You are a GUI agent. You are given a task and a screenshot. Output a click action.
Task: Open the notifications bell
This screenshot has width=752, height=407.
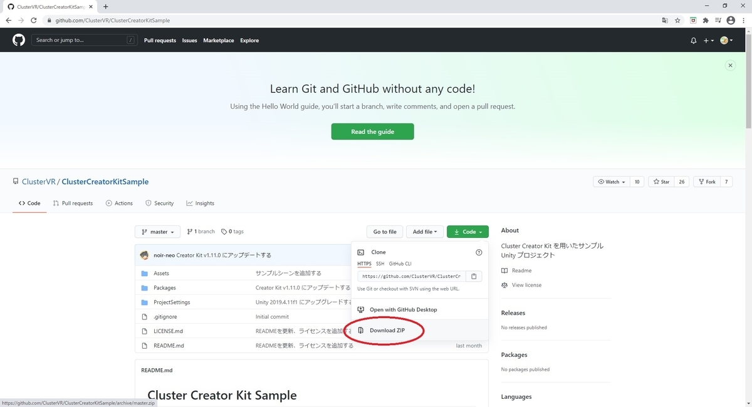pyautogui.click(x=693, y=40)
